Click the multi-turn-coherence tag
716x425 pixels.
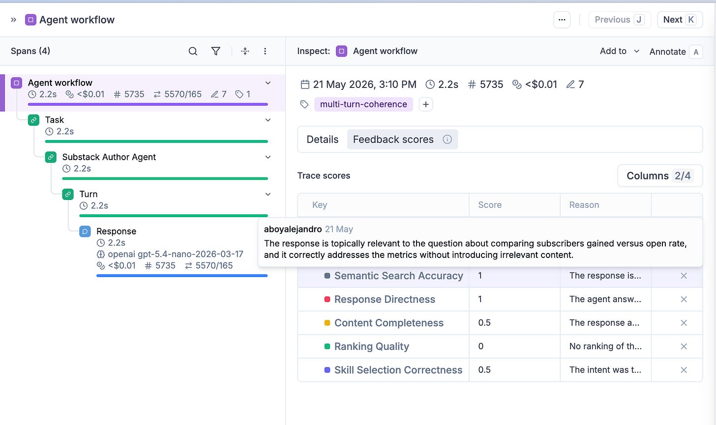(363, 104)
